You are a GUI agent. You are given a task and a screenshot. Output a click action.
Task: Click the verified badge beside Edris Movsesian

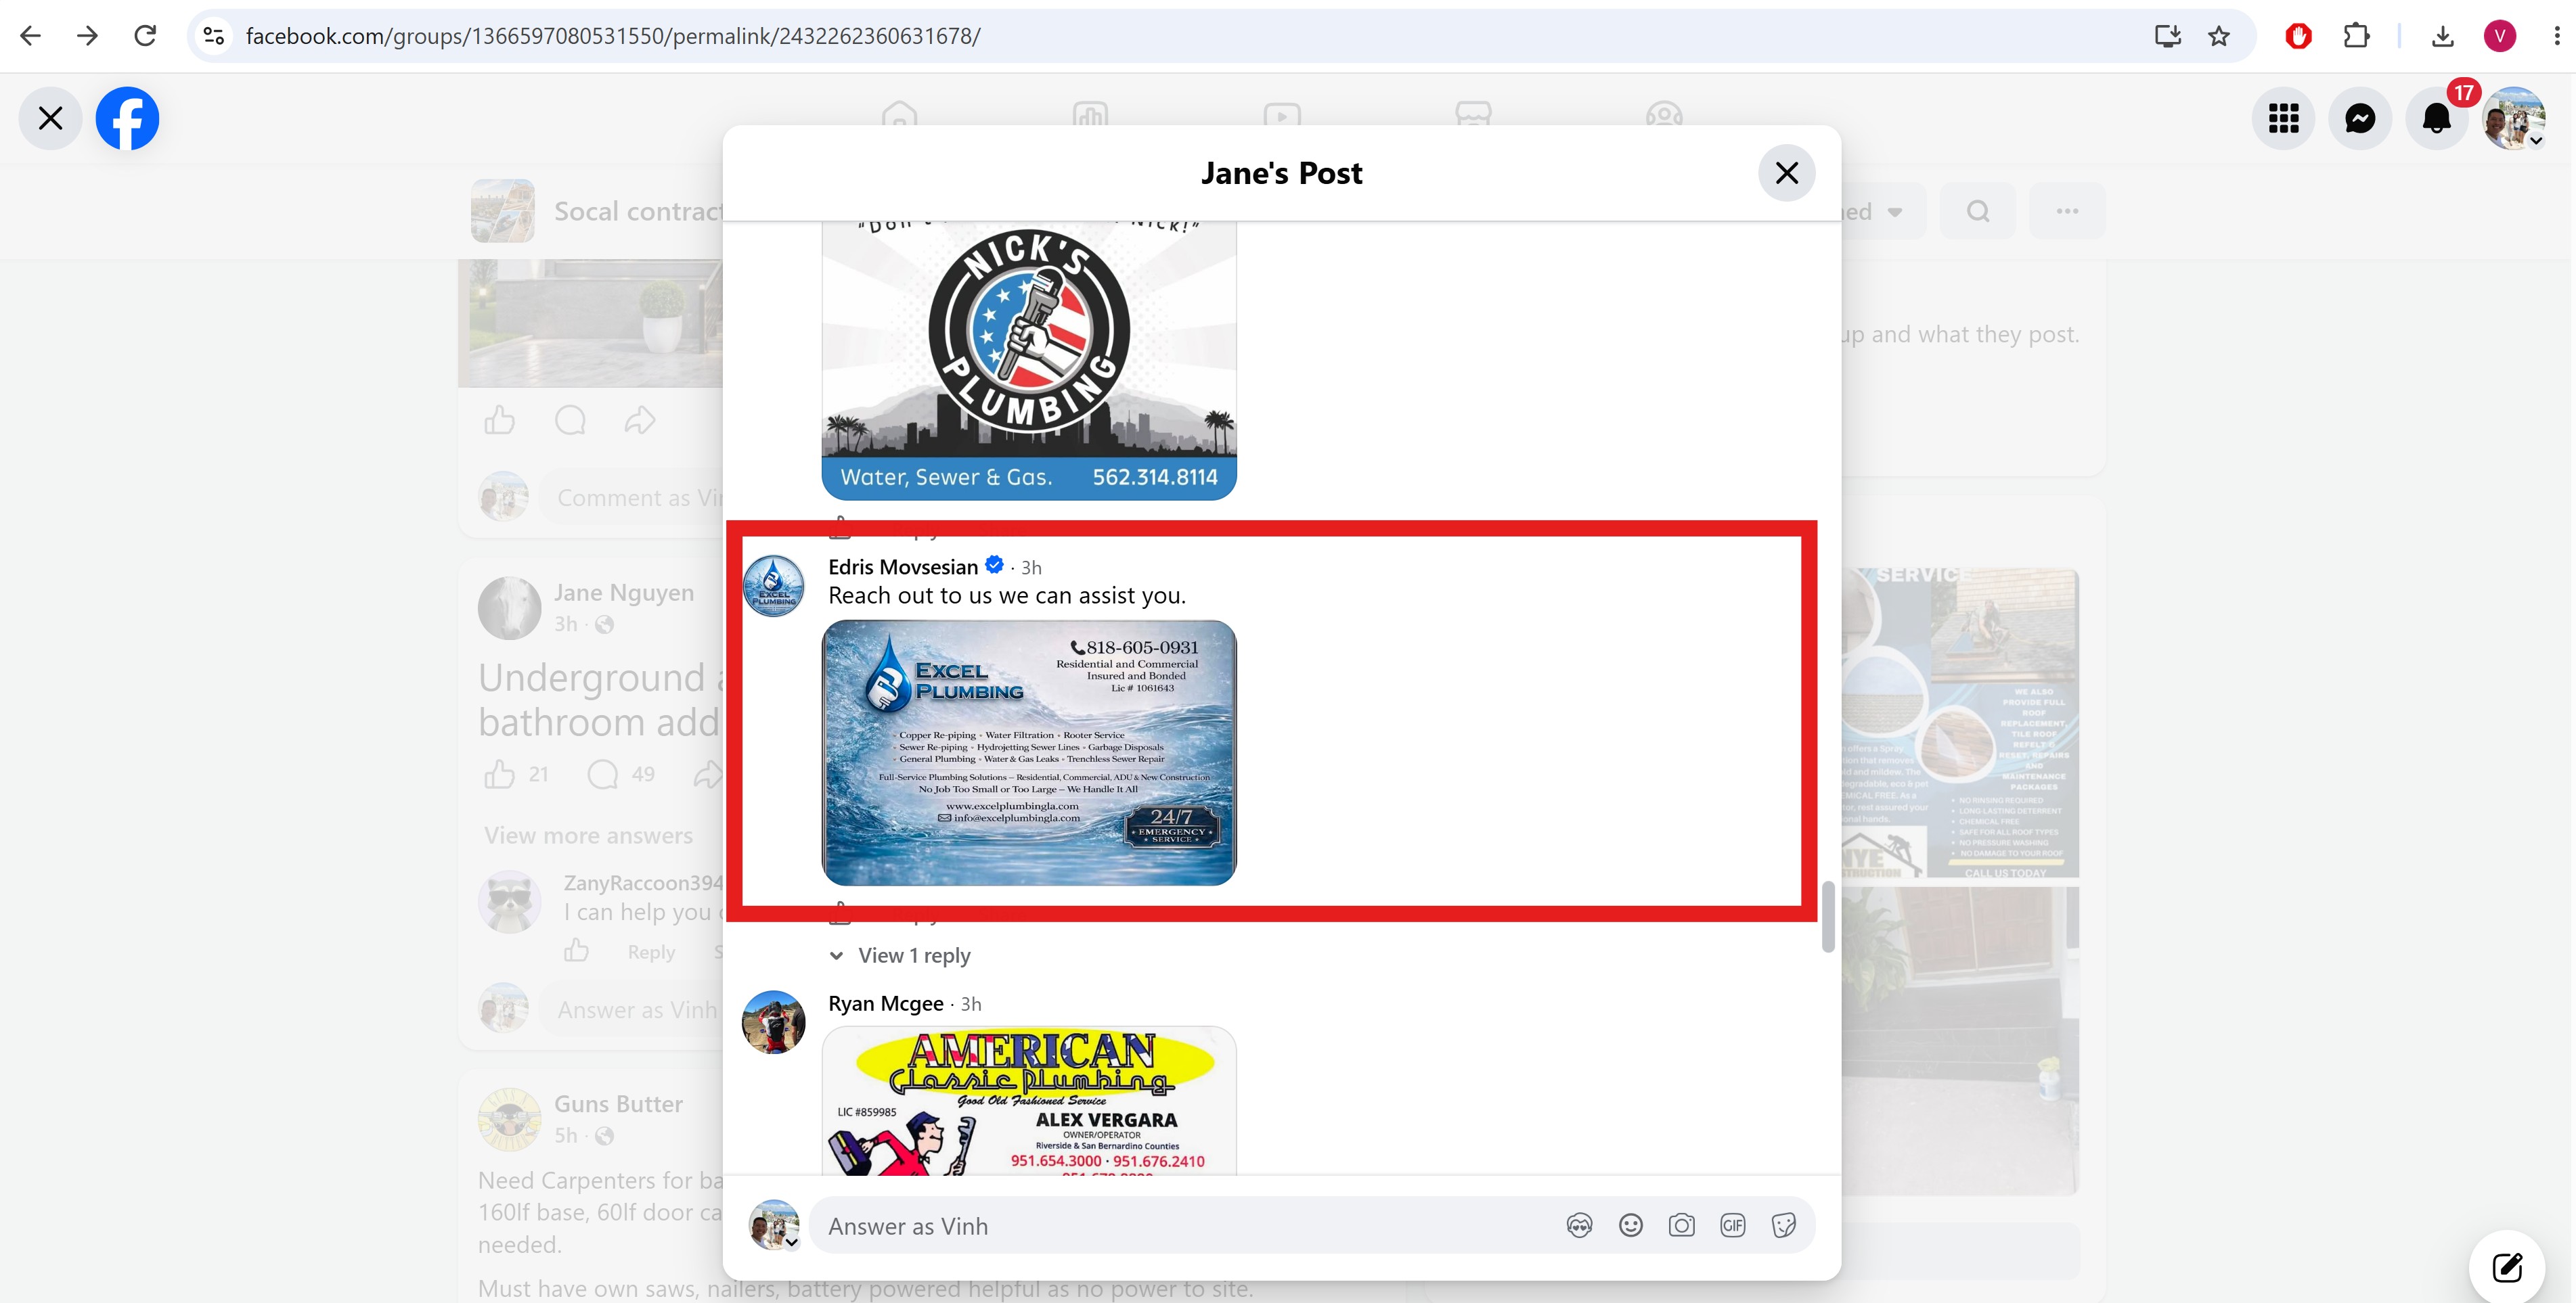(994, 565)
